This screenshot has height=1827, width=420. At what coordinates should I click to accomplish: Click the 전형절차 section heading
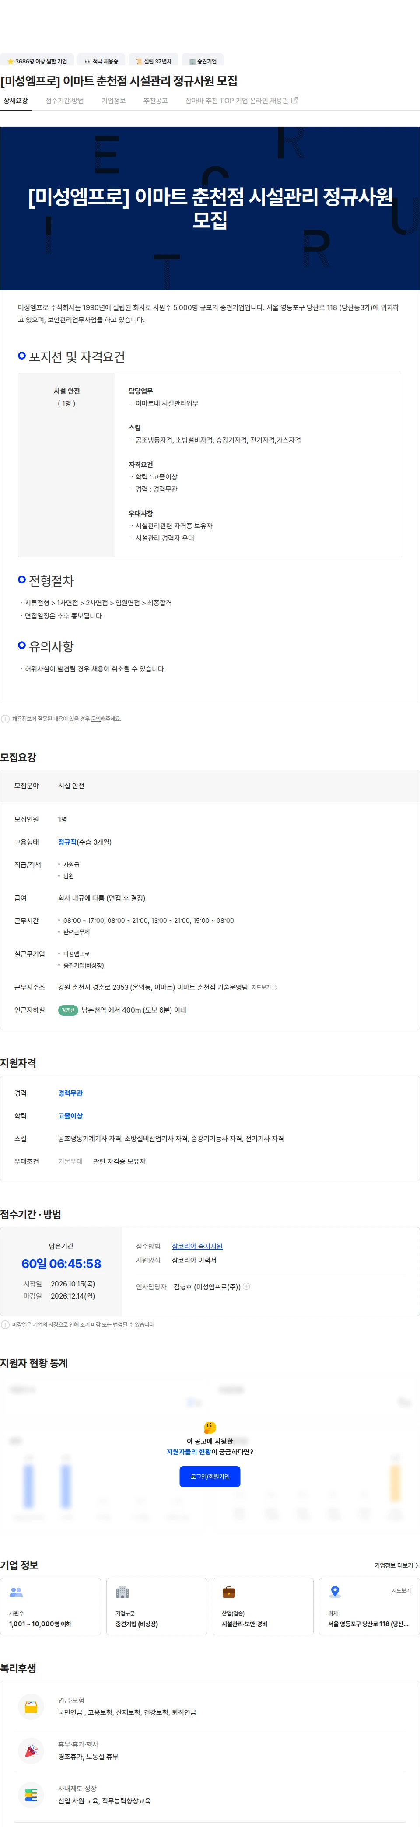pos(51,581)
